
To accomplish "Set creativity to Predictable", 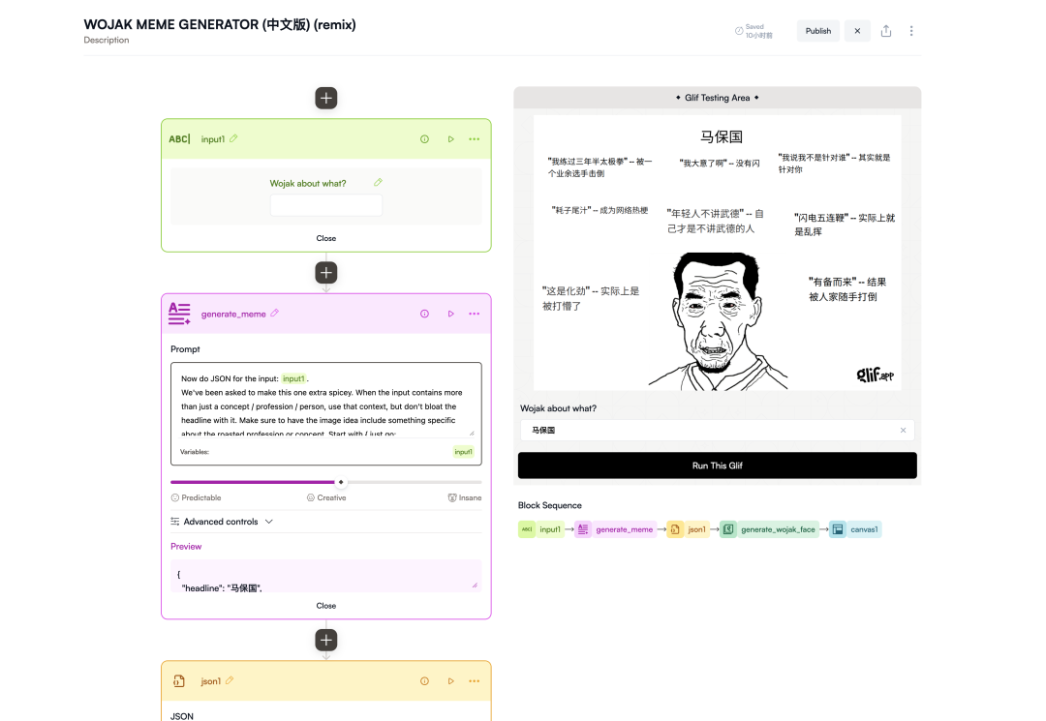I will [x=196, y=497].
